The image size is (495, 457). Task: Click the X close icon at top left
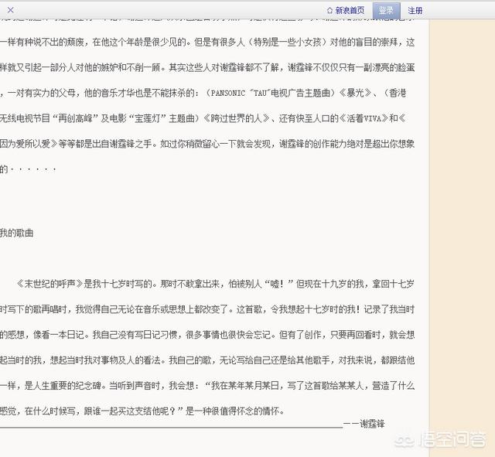(10, 10)
